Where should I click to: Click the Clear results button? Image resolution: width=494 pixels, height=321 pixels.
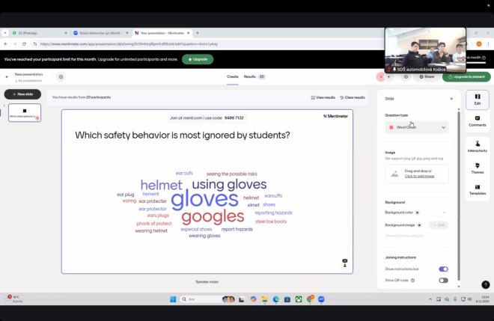352,97
